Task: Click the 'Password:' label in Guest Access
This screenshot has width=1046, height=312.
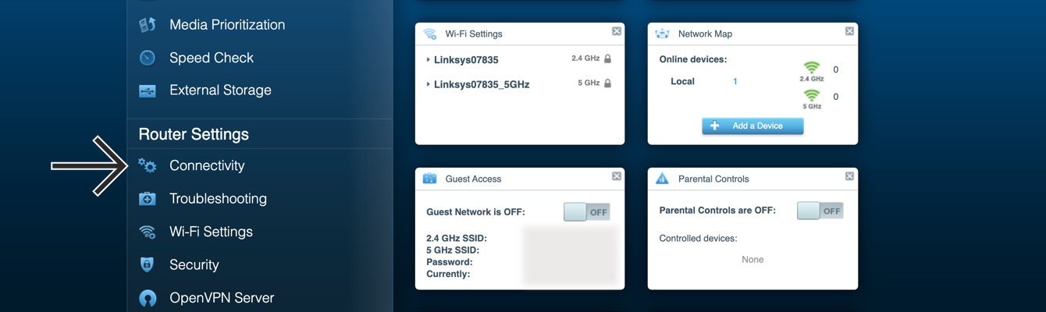Action: pos(450,263)
